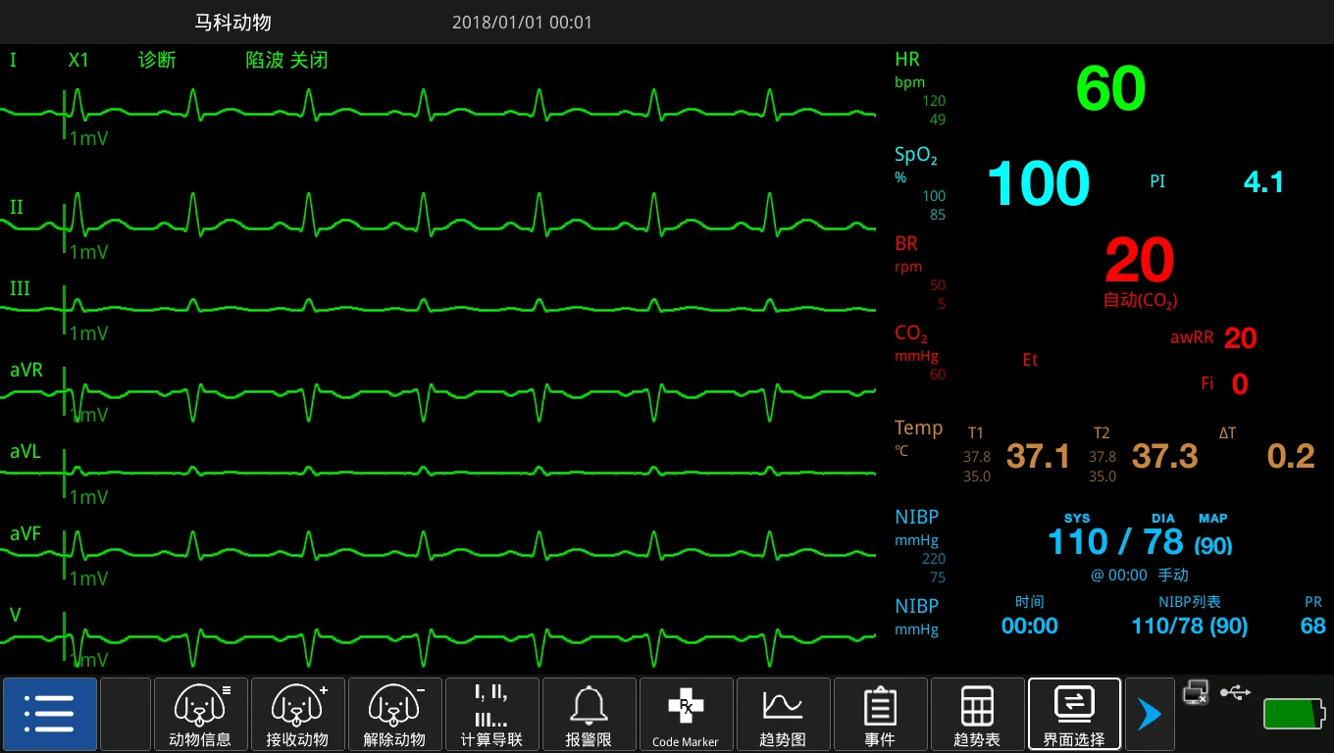Click the NIBP list time 00:00
Viewport: 1334px width, 753px height.
pos(1029,626)
